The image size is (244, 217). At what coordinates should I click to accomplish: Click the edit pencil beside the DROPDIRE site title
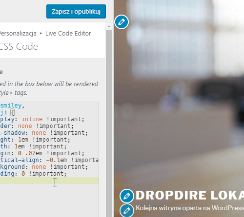tap(127, 196)
